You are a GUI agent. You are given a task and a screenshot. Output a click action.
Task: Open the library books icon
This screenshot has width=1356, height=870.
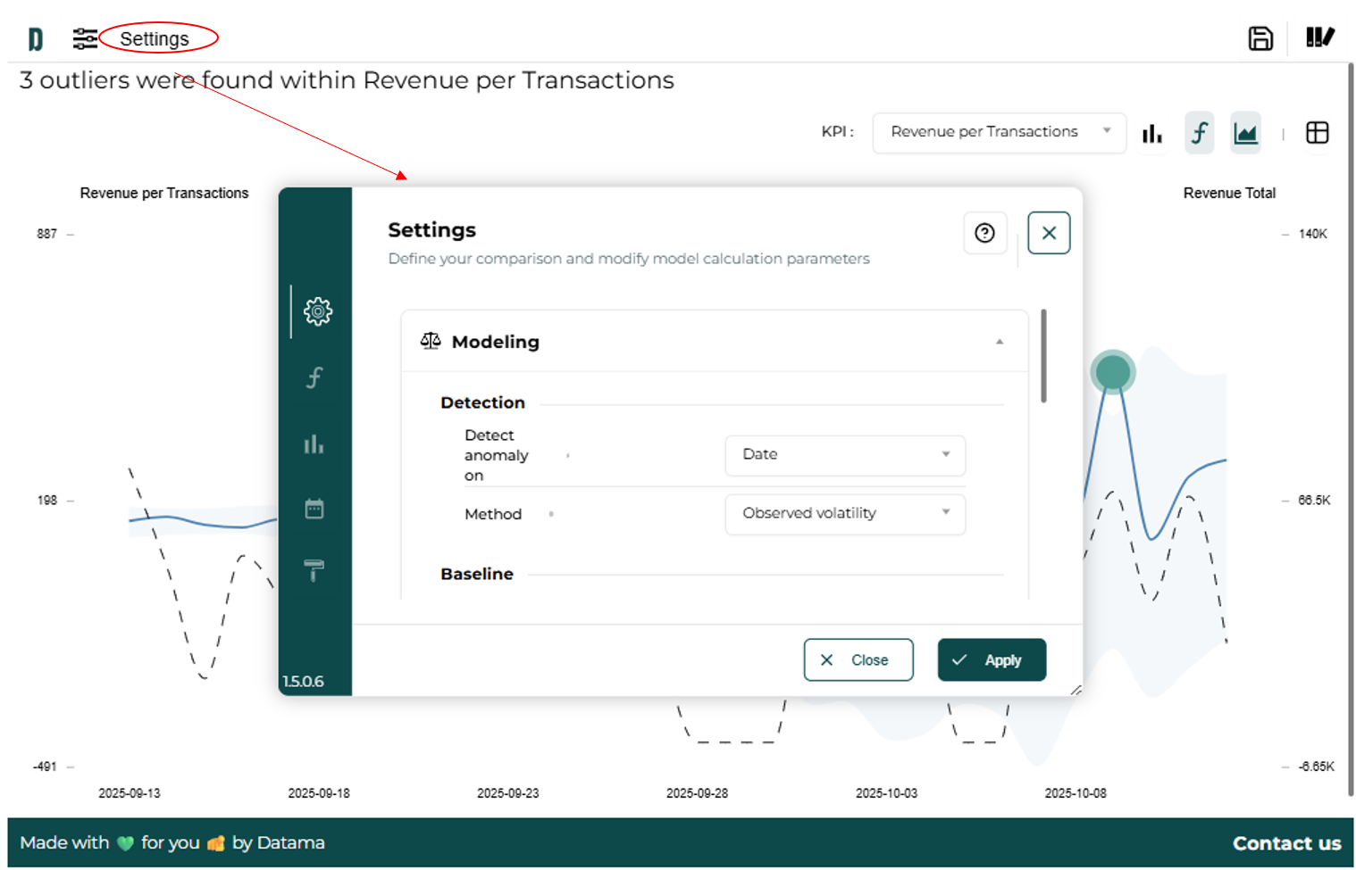tap(1319, 37)
